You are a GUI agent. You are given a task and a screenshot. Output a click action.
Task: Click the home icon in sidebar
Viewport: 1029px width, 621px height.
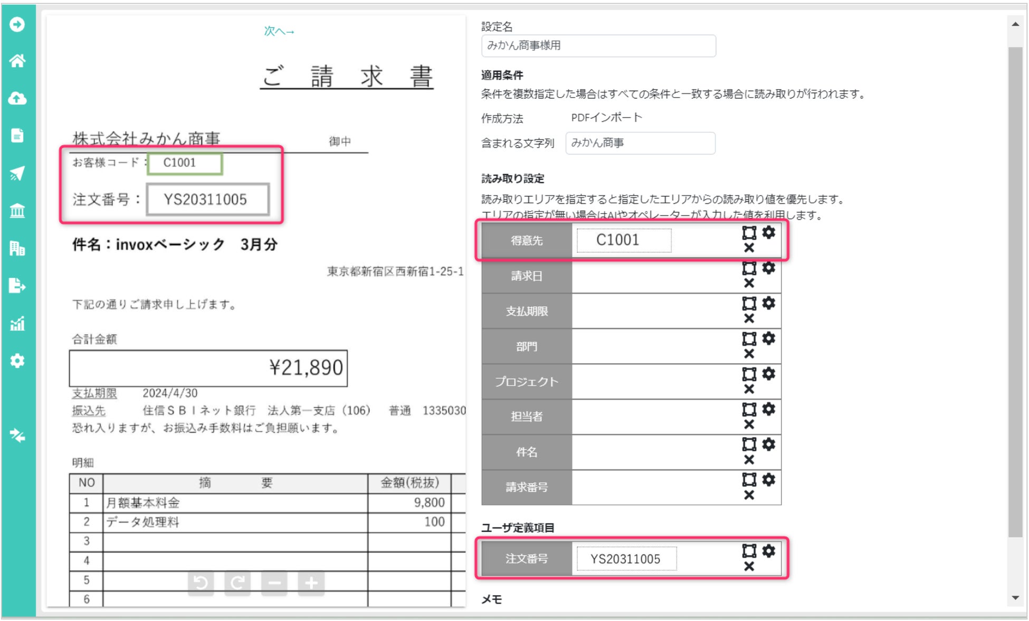17,61
